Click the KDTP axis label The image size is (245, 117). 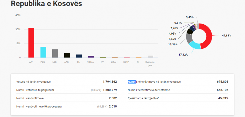[x=127, y=62]
